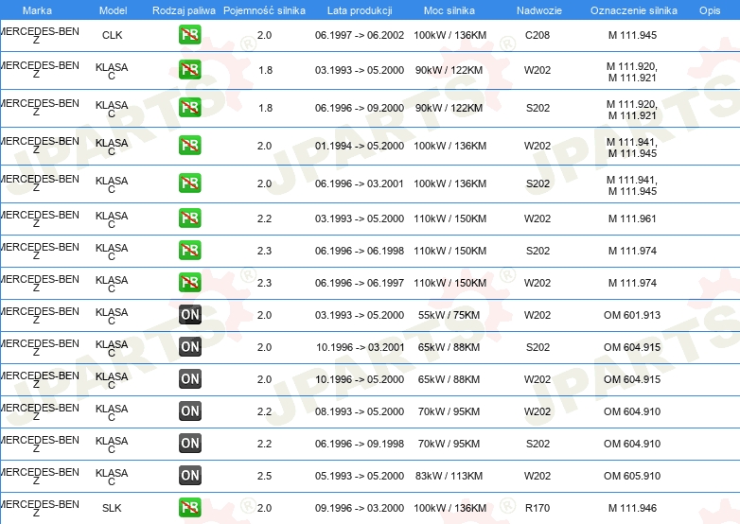The height and width of the screenshot is (524, 740).
Task: Click the petrol icon in the 06.1996 -> 06.1997 row
Action: 189,283
